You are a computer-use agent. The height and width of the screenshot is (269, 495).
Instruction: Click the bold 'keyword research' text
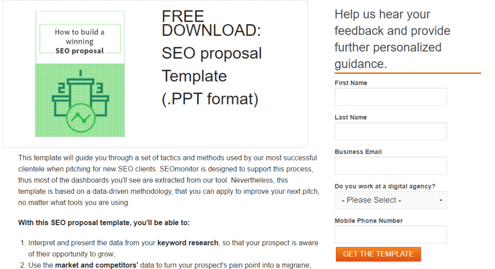(x=188, y=243)
